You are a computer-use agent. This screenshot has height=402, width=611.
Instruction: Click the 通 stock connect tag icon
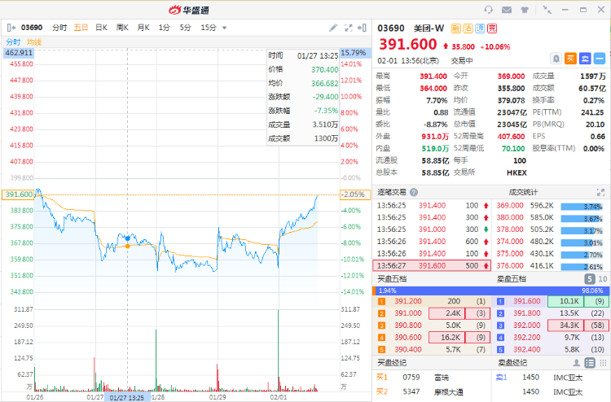(480, 28)
